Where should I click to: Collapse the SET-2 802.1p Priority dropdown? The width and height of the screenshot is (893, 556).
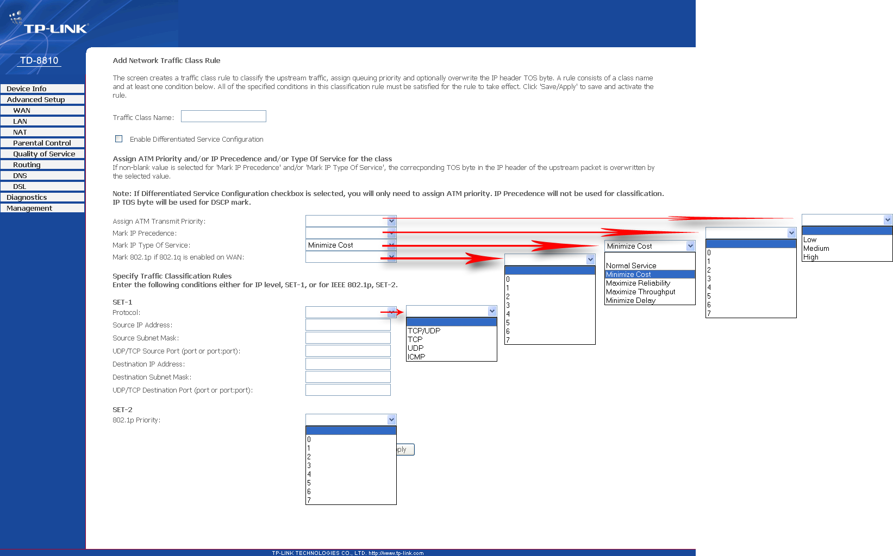pyautogui.click(x=351, y=420)
